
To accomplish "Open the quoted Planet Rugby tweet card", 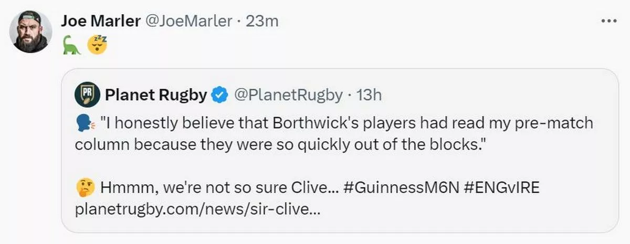I will click(x=340, y=151).
